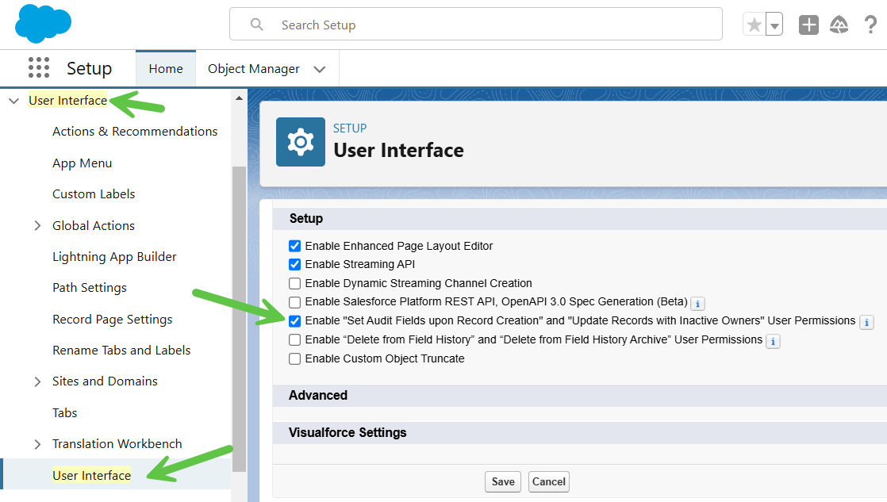Open Actions & Recommendations in sidebar
Screen dimensions: 887x502
135,131
